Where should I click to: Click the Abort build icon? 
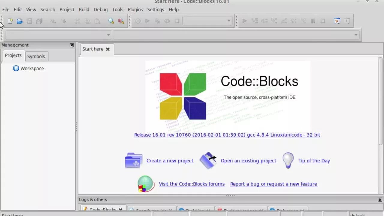pos(177,21)
